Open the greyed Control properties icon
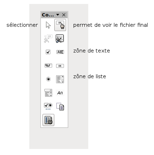154x155 pixels. tap(48, 39)
